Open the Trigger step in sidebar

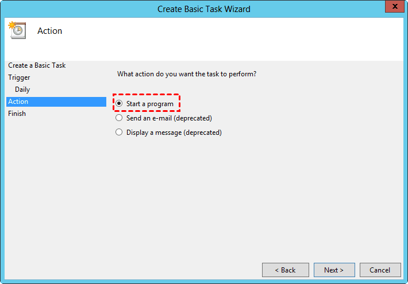pos(19,77)
